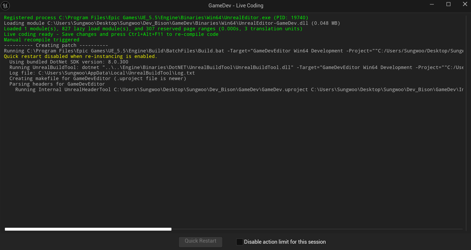Image resolution: width=471 pixels, height=250 pixels.
Task: Click the horizontal scrollbar thumb in log
Action: click(x=88, y=229)
